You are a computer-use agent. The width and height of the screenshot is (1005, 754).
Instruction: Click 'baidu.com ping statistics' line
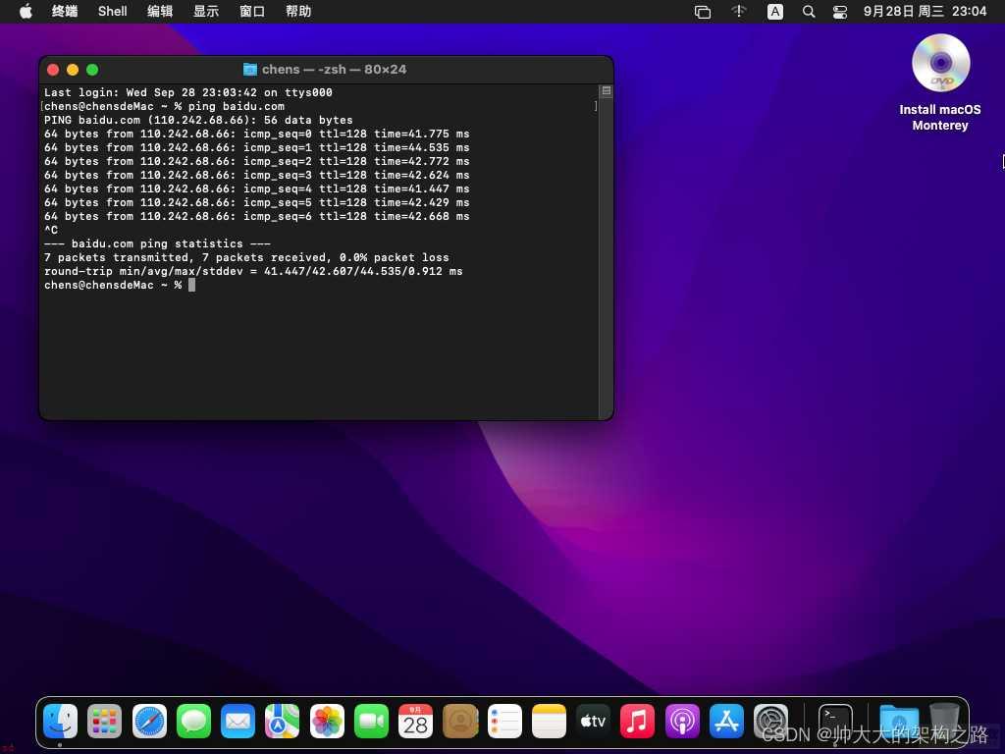tap(157, 243)
